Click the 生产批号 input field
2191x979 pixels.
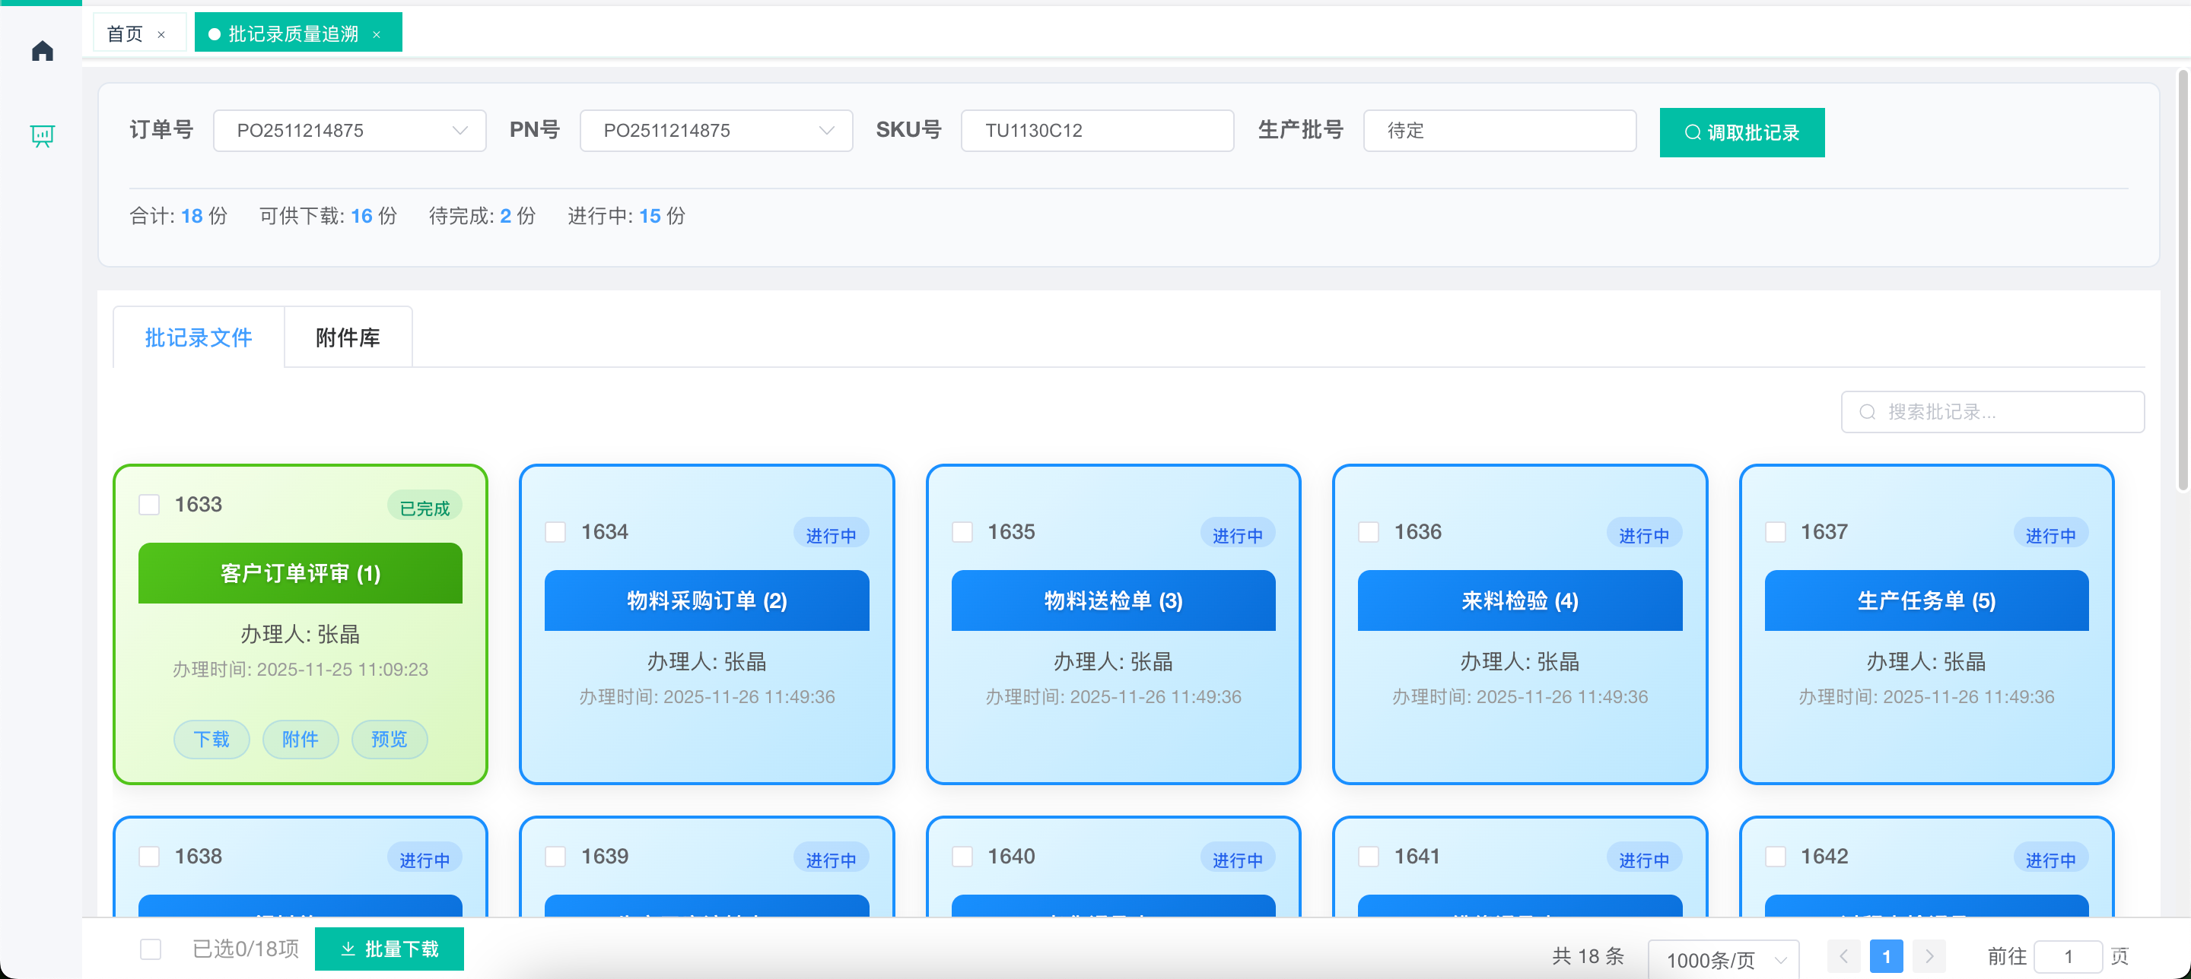pyautogui.click(x=1499, y=131)
